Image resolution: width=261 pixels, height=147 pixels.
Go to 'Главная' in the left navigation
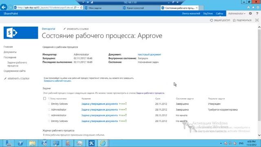point(8,47)
